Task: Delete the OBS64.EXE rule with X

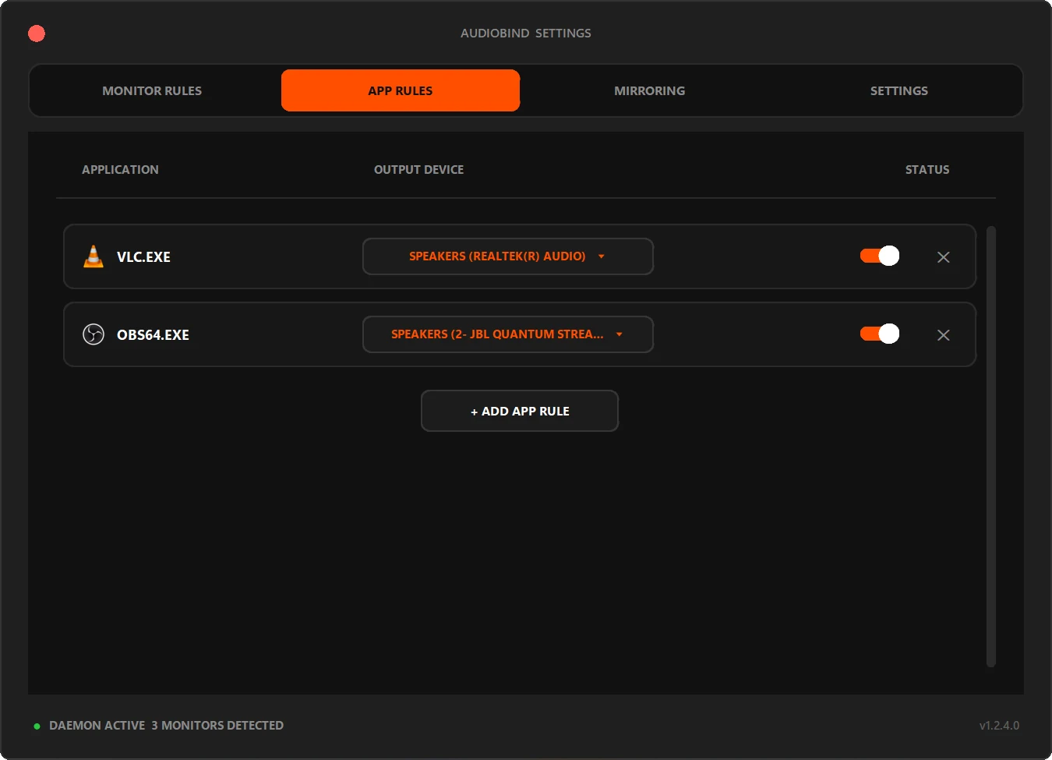Action: tap(943, 335)
